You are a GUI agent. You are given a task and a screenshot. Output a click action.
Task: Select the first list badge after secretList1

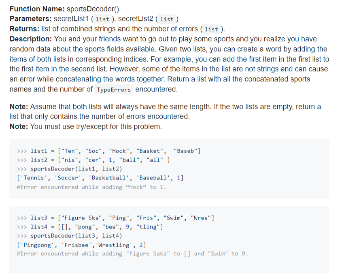[102, 19]
